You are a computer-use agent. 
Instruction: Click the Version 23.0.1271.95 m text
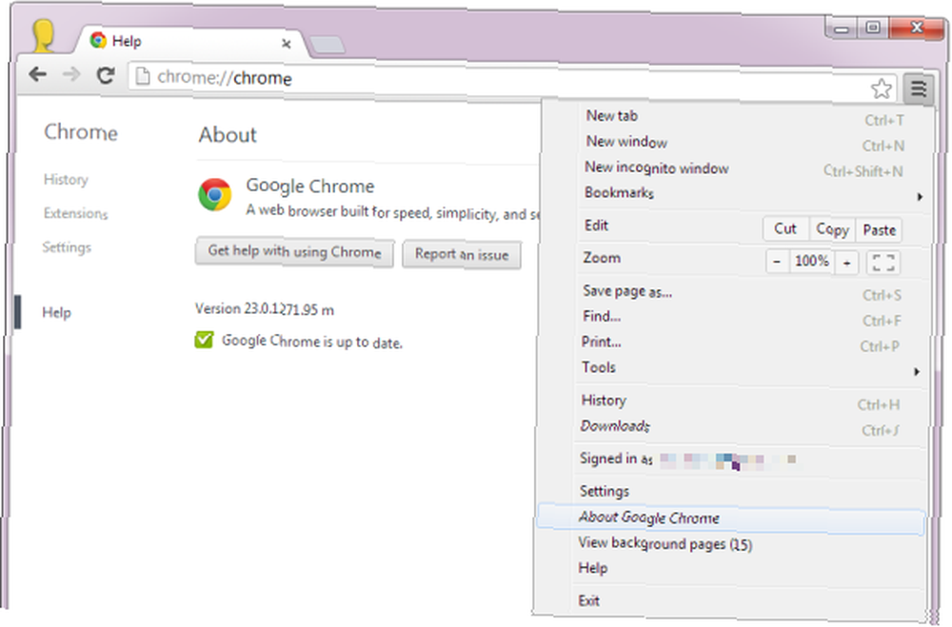[x=264, y=309]
